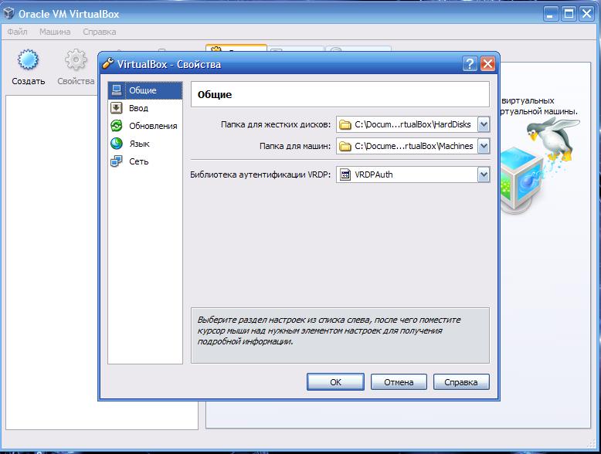Open help via the Справка button in dialog

point(461,382)
